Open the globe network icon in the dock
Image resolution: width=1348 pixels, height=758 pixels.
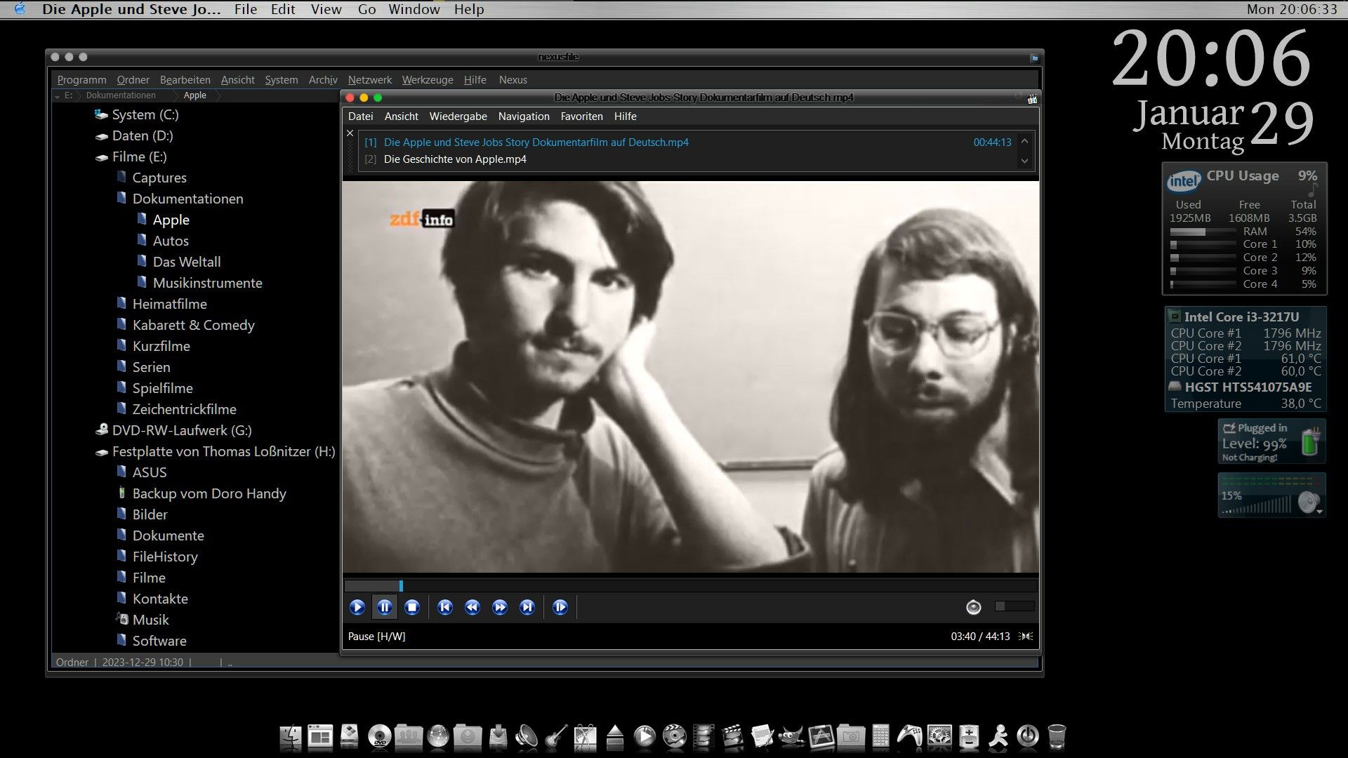click(438, 737)
